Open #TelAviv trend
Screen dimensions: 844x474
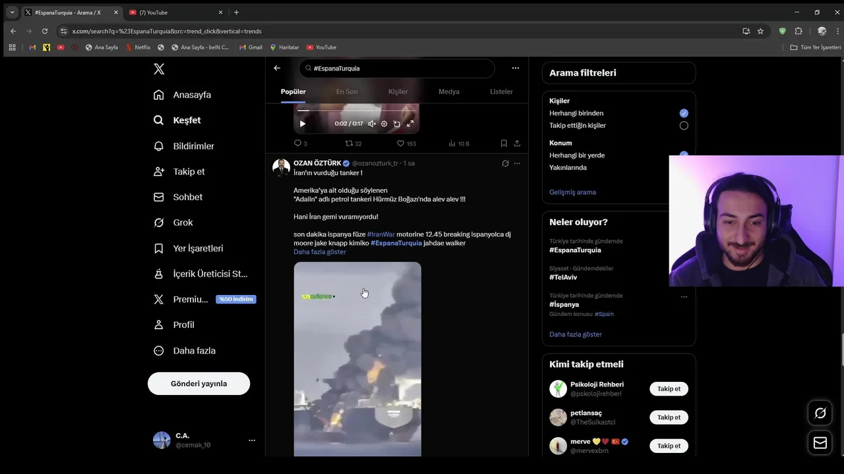[x=563, y=277]
